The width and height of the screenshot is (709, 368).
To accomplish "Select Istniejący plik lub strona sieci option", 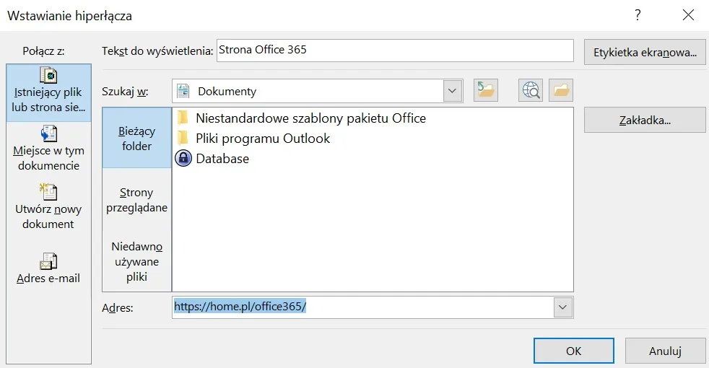I will pos(48,92).
